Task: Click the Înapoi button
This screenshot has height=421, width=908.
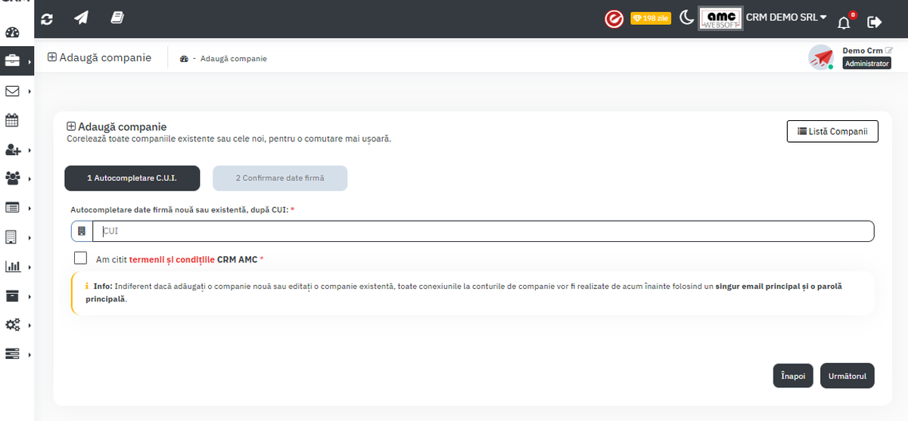Action: pyautogui.click(x=793, y=376)
